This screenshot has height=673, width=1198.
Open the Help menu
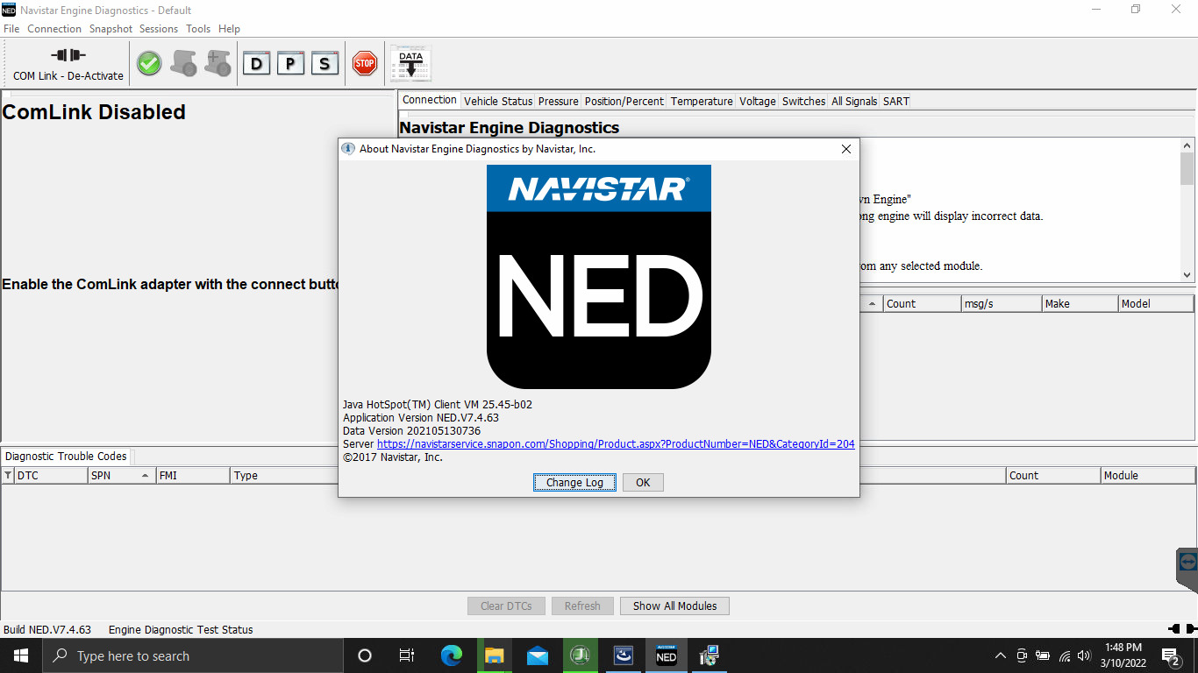click(229, 29)
